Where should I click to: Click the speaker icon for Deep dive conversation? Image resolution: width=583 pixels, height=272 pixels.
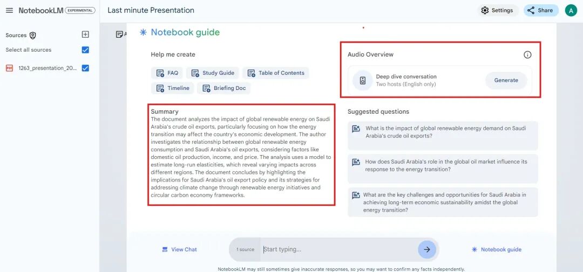coord(363,80)
